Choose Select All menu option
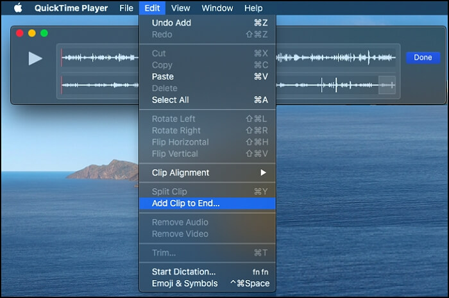This screenshot has height=298, width=449. (170, 99)
